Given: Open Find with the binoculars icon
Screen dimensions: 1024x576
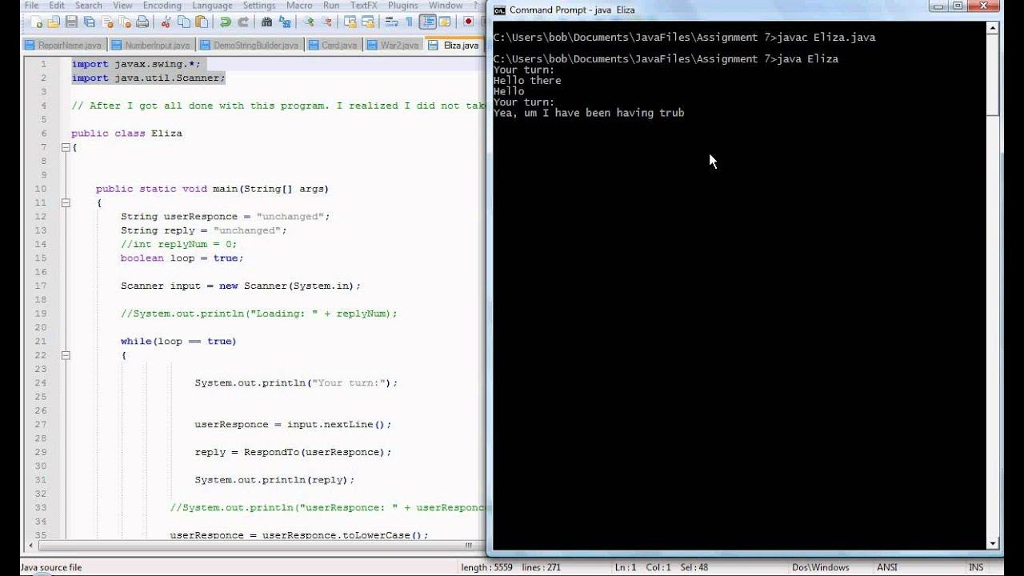Looking at the screenshot, I should 266,22.
